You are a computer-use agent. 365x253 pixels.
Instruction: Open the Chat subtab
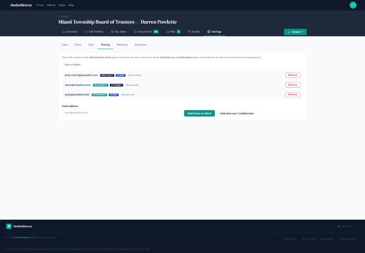91,45
